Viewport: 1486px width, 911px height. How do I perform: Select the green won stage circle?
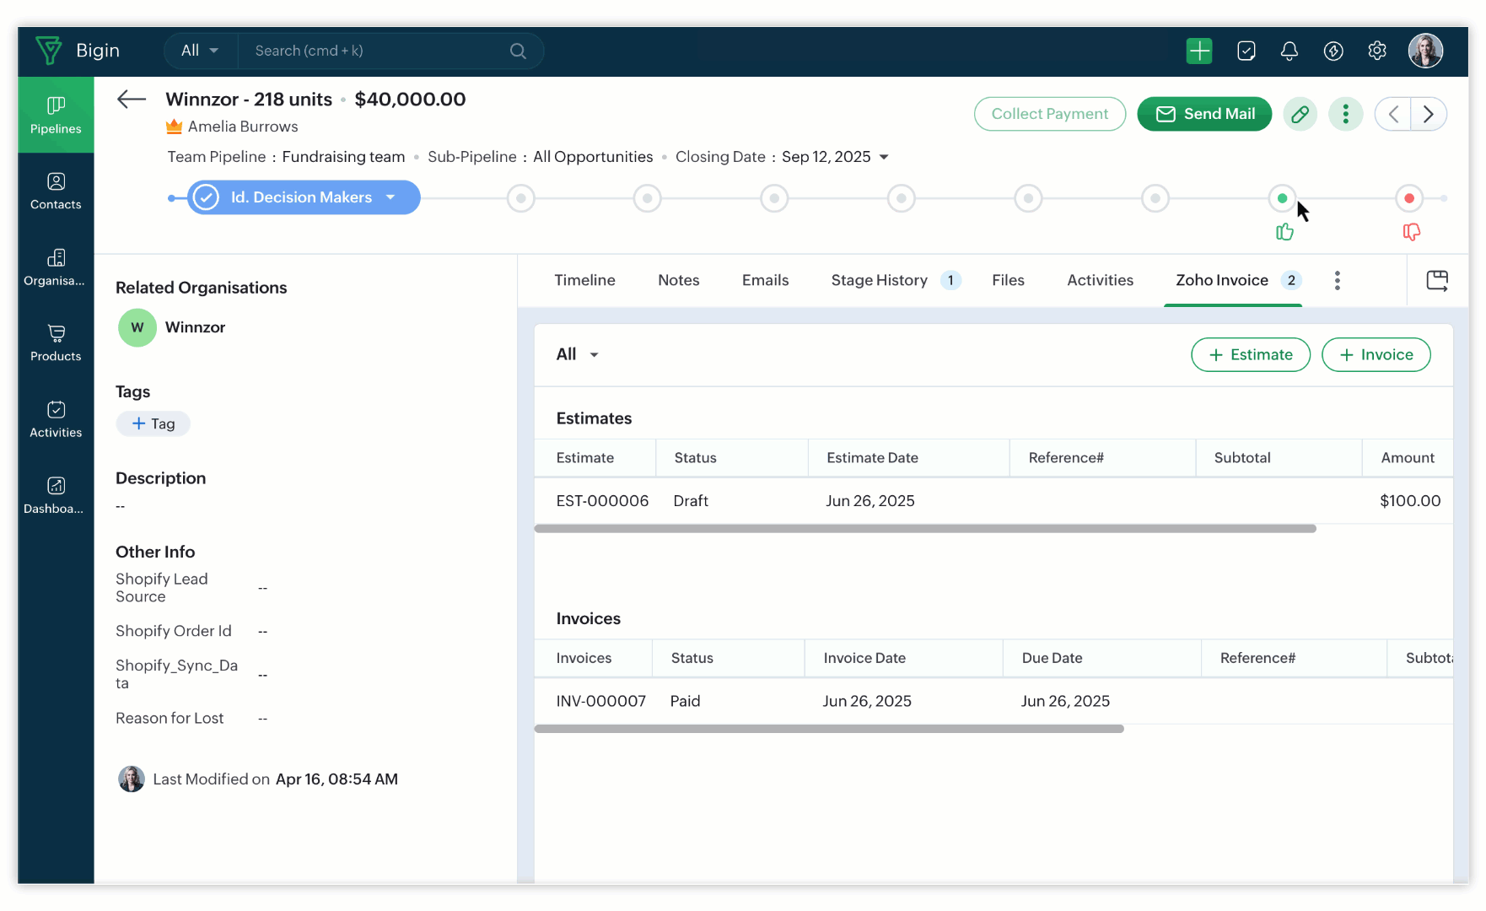(x=1282, y=198)
